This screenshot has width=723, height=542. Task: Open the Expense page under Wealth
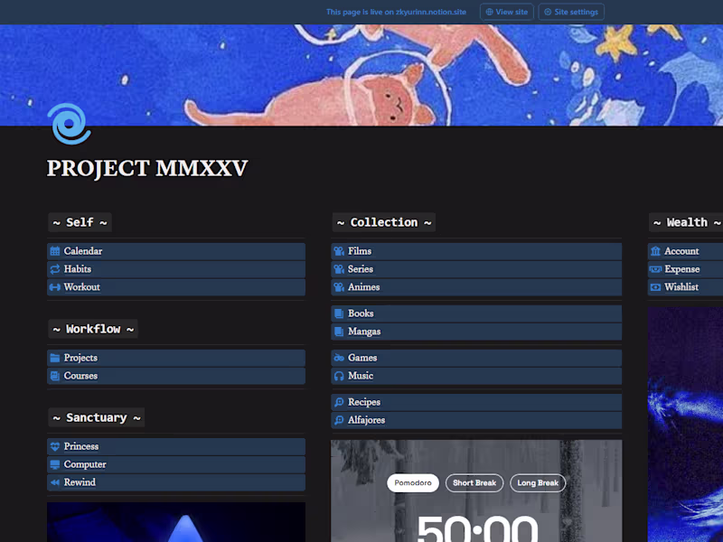pyautogui.click(x=685, y=269)
